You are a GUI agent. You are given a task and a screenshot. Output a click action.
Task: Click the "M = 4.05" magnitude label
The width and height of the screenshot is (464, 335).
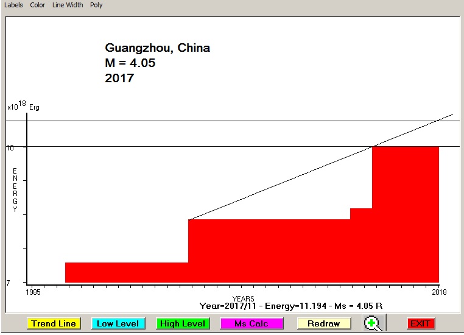tap(130, 63)
